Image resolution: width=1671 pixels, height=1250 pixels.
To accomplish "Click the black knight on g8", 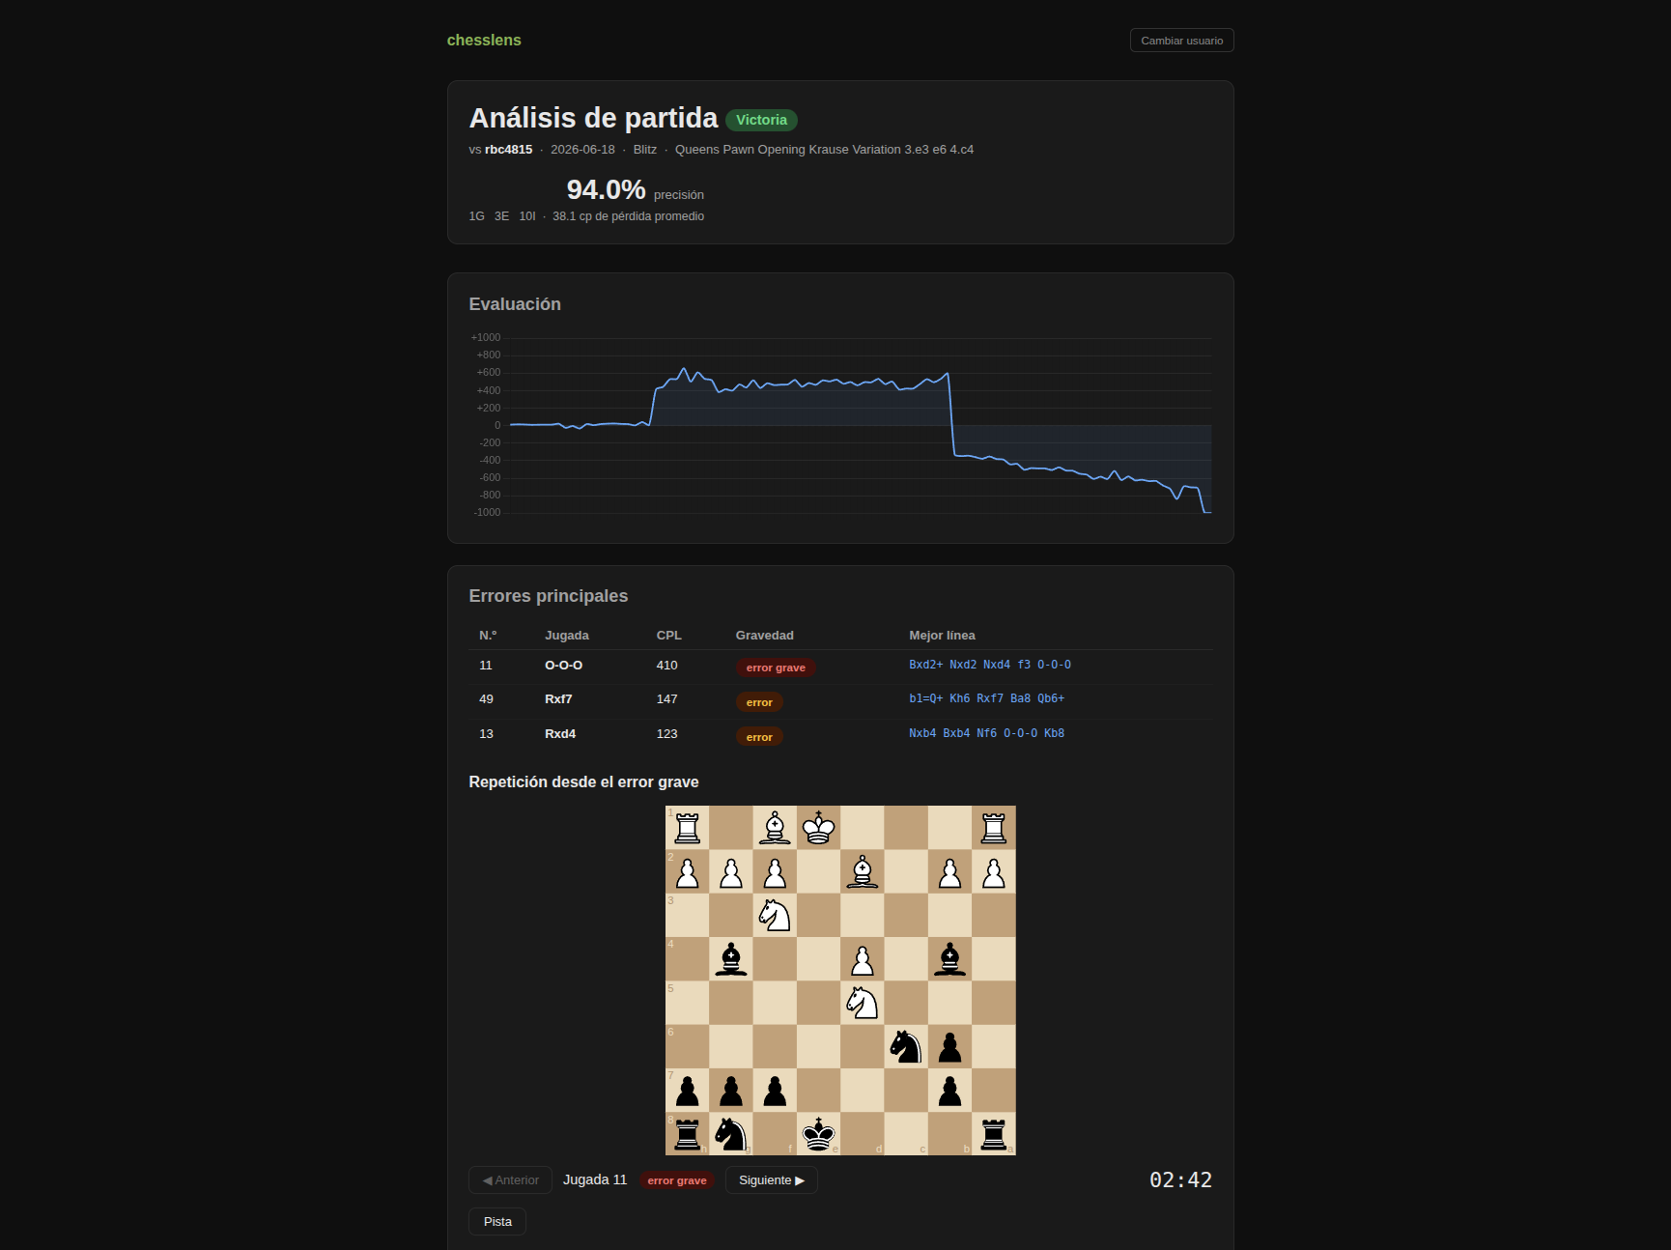I will [731, 1133].
